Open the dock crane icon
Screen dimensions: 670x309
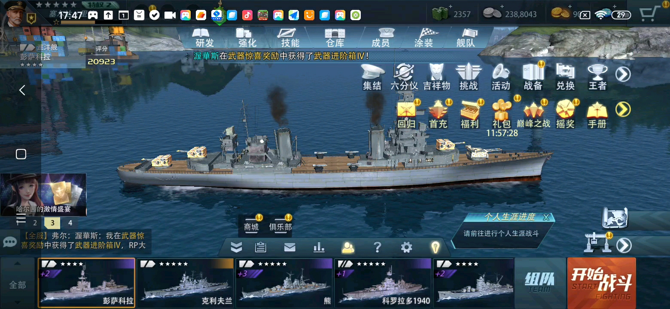(x=597, y=243)
